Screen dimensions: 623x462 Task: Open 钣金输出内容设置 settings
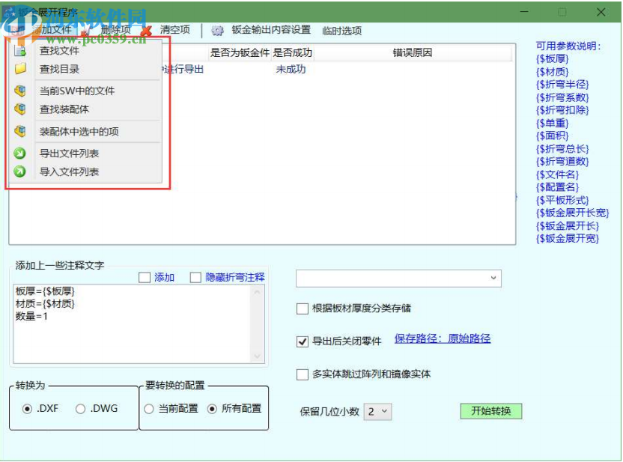(271, 30)
